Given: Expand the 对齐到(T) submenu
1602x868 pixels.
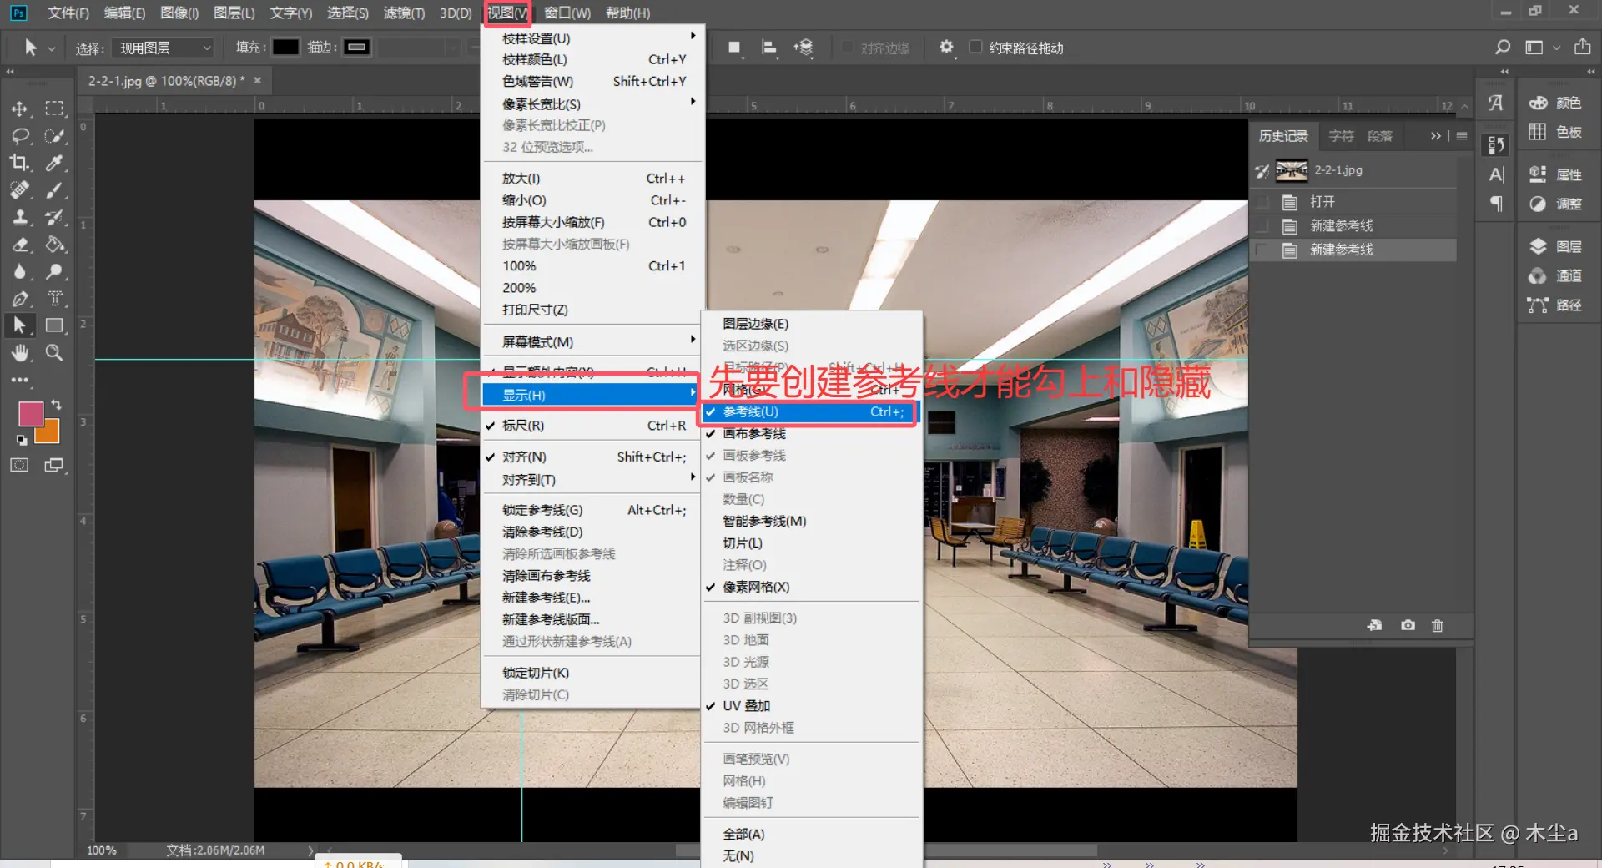Looking at the screenshot, I should tap(591, 480).
